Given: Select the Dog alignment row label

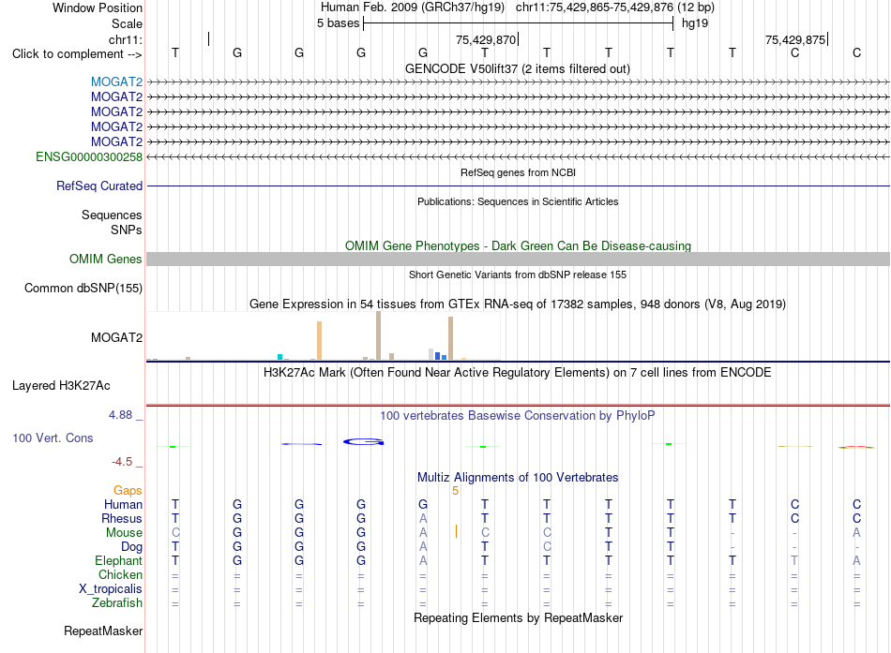Looking at the screenshot, I should tap(132, 547).
